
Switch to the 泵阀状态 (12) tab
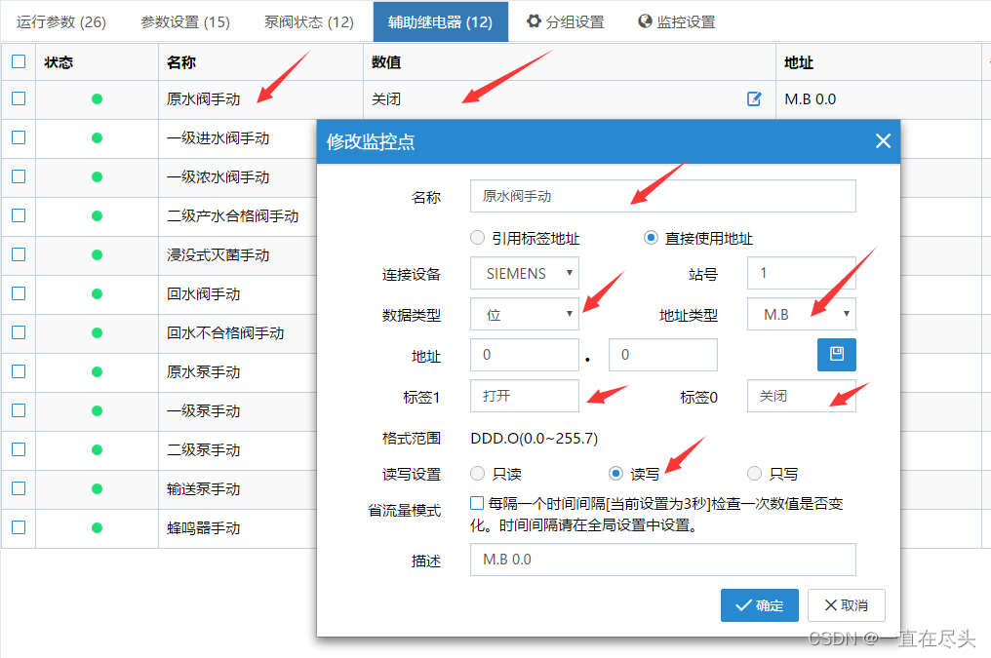pos(309,21)
